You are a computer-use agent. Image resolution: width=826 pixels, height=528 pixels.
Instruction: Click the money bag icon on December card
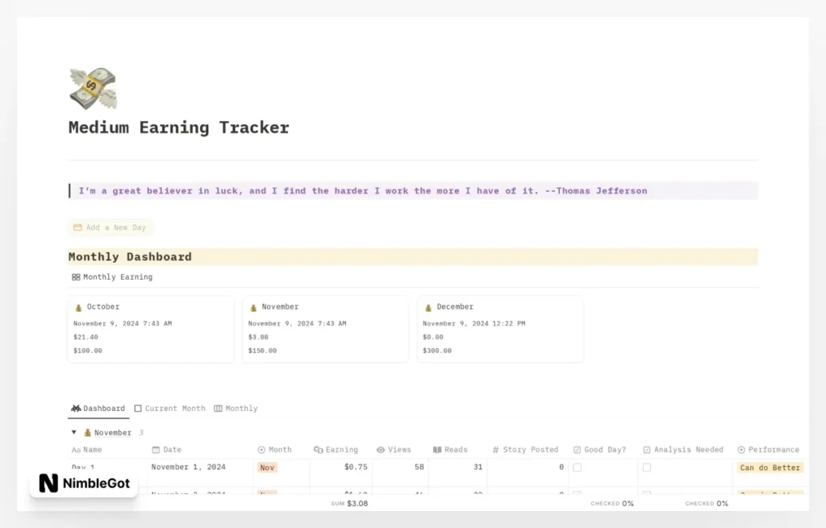click(428, 307)
